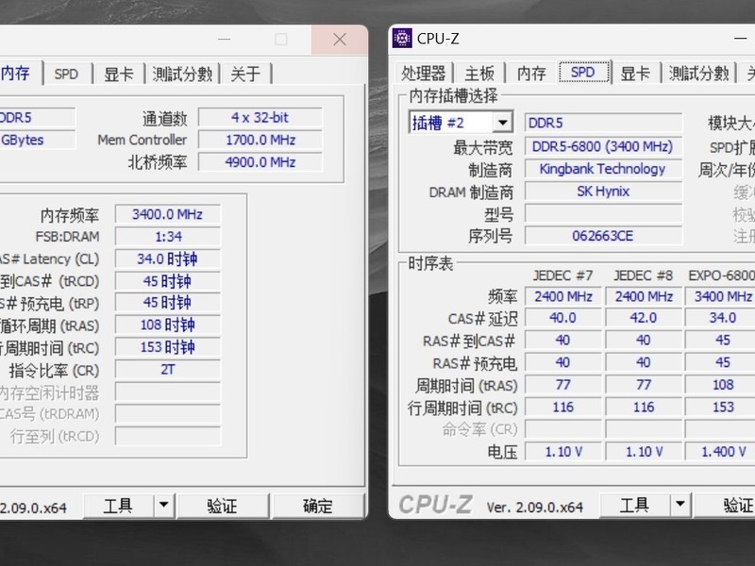This screenshot has width=755, height=566.
Task: Open 显卡 tab in left window
Action: (119, 75)
